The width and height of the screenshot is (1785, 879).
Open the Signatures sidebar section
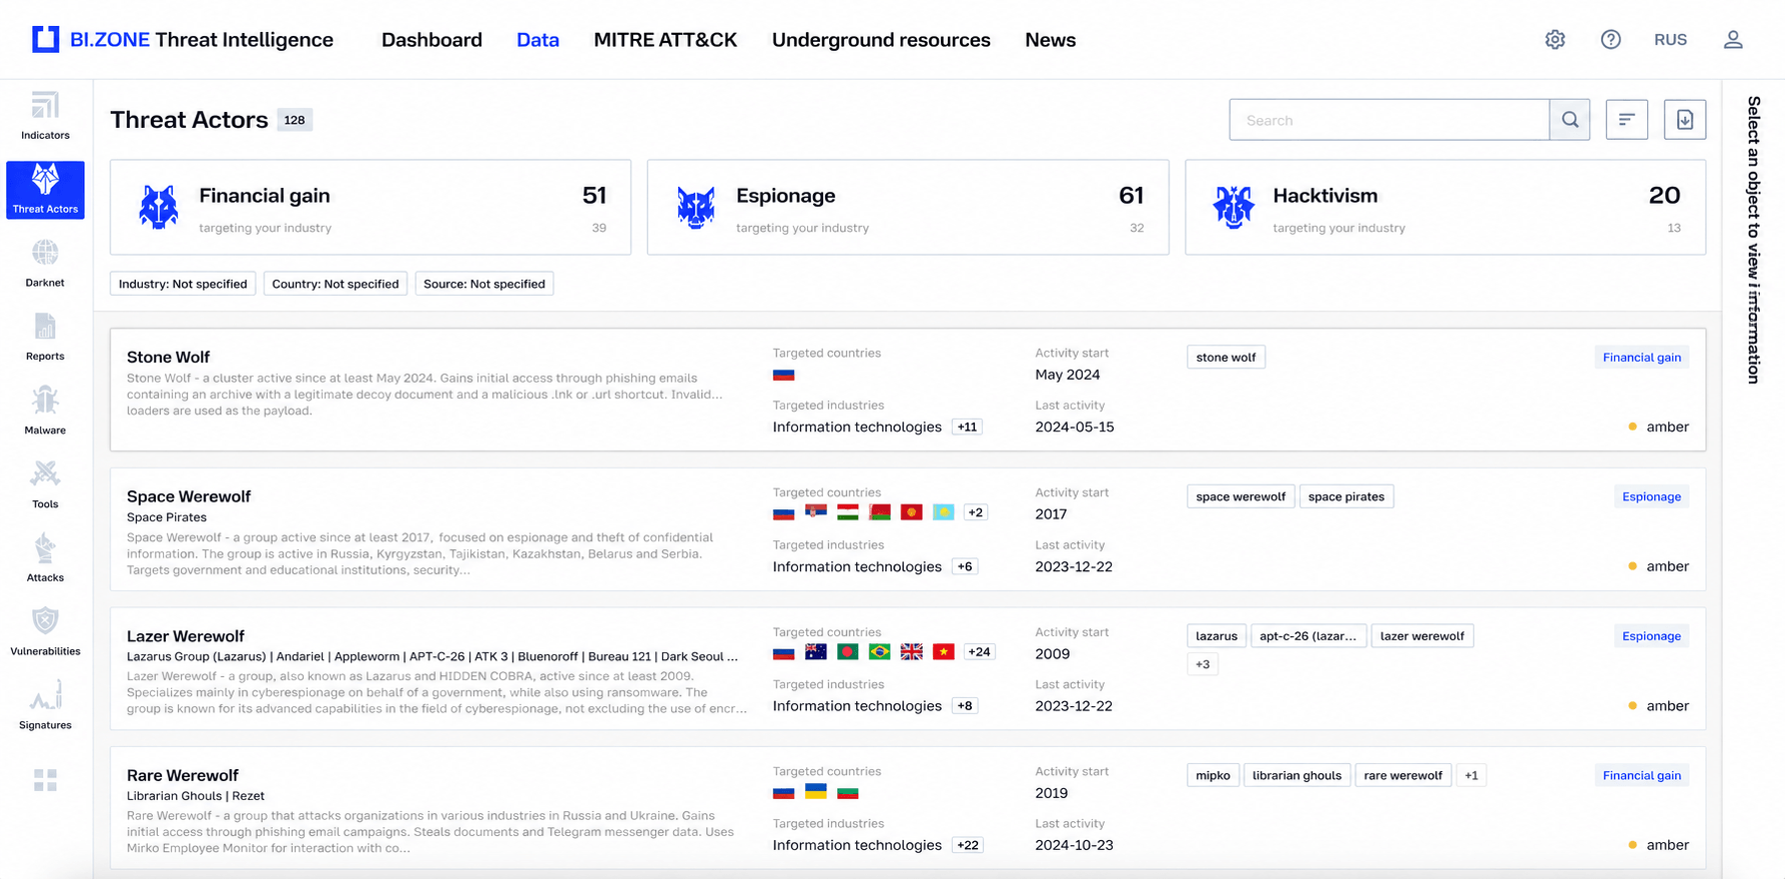pos(45,707)
